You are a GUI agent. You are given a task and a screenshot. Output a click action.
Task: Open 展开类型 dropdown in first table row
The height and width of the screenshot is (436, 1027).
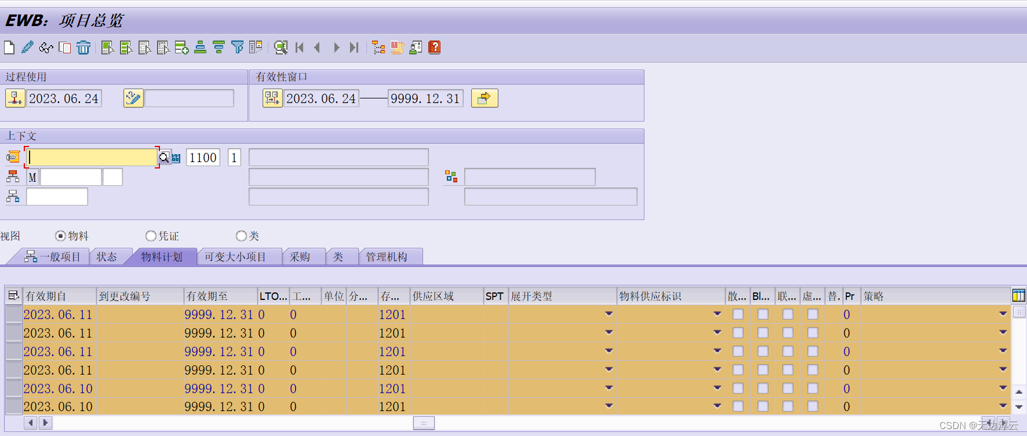[x=609, y=314]
